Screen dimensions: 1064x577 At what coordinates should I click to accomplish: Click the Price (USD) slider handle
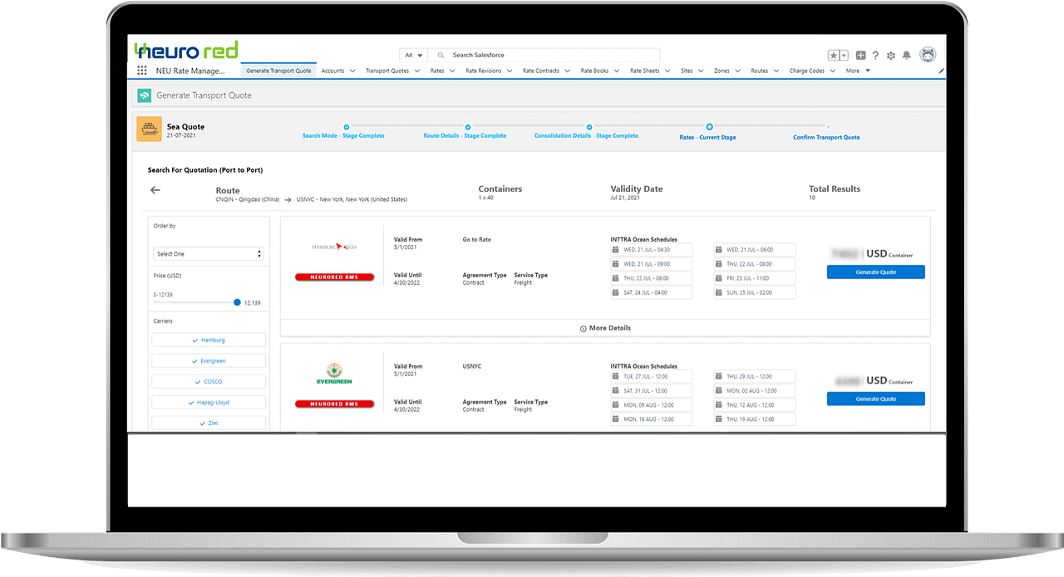tap(237, 303)
